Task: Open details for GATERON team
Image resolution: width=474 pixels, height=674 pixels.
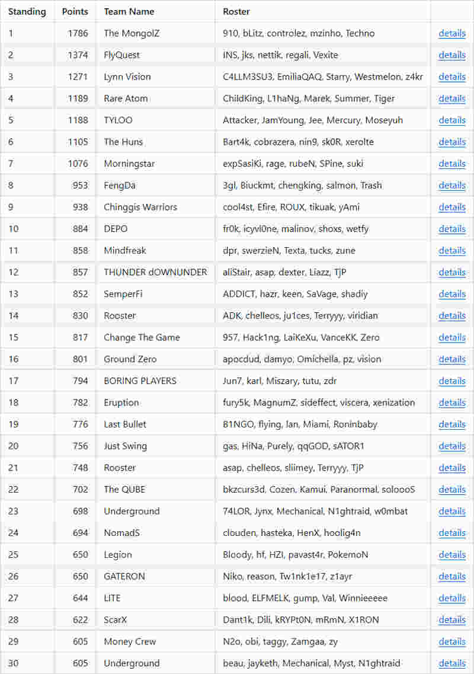Action: [451, 576]
